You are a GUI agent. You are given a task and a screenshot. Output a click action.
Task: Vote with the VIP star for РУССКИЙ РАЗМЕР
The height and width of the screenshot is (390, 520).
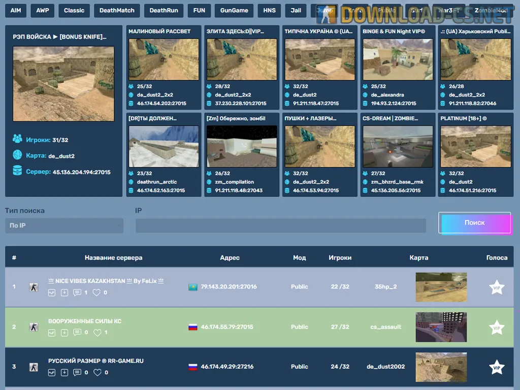click(497, 367)
